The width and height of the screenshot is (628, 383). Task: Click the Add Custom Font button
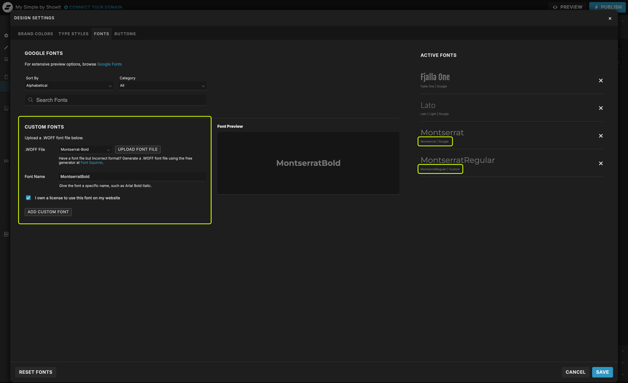[x=48, y=212]
